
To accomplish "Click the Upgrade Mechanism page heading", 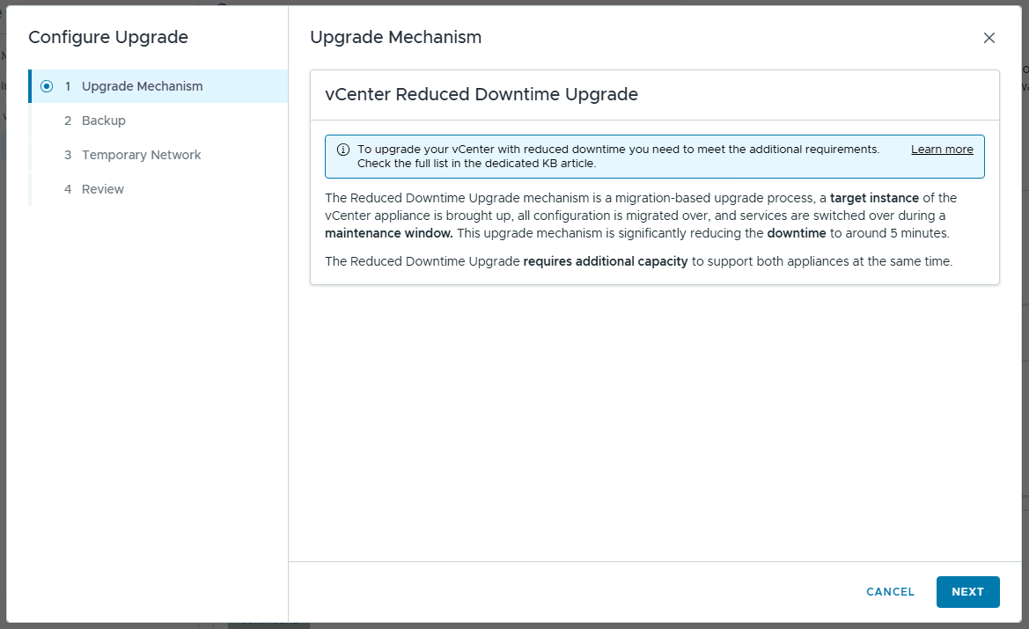I will click(x=396, y=37).
